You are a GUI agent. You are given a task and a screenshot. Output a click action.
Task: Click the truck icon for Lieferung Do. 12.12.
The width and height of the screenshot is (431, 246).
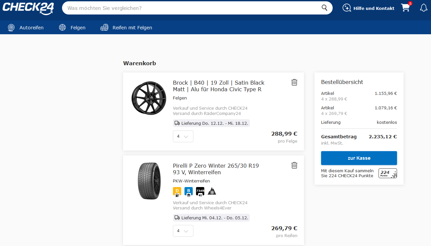click(177, 123)
